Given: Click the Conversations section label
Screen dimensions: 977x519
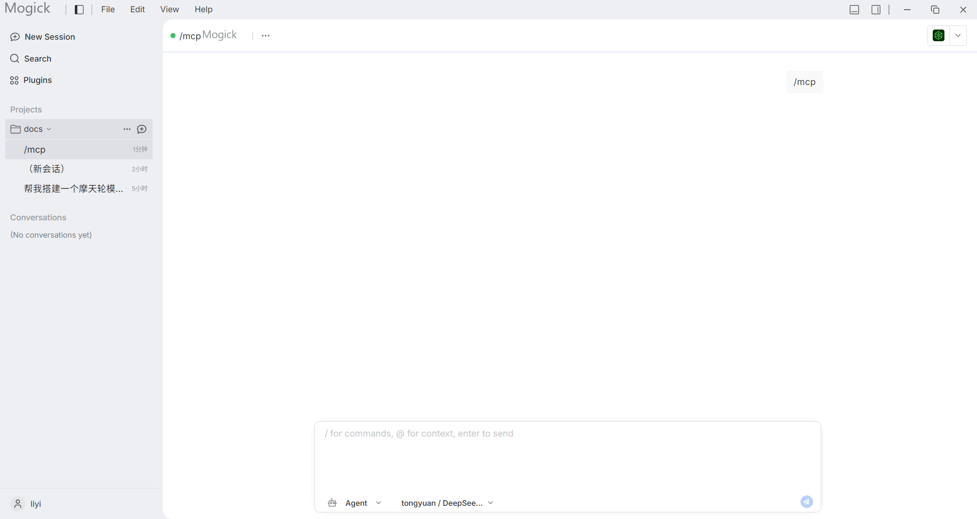Looking at the screenshot, I should tap(38, 217).
